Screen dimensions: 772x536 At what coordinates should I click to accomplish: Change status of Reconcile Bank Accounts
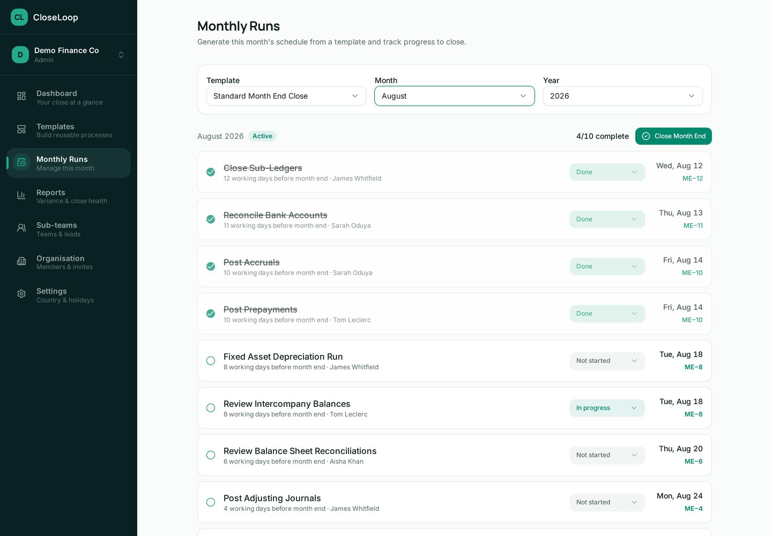607,219
